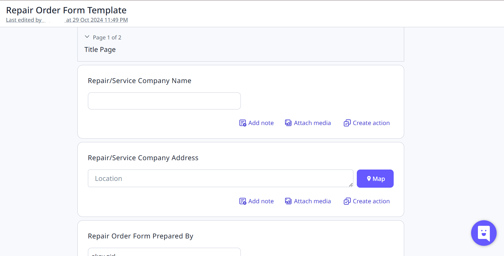Image resolution: width=504 pixels, height=256 pixels.
Task: Click the Add note icon under Company Name
Action: pyautogui.click(x=243, y=123)
